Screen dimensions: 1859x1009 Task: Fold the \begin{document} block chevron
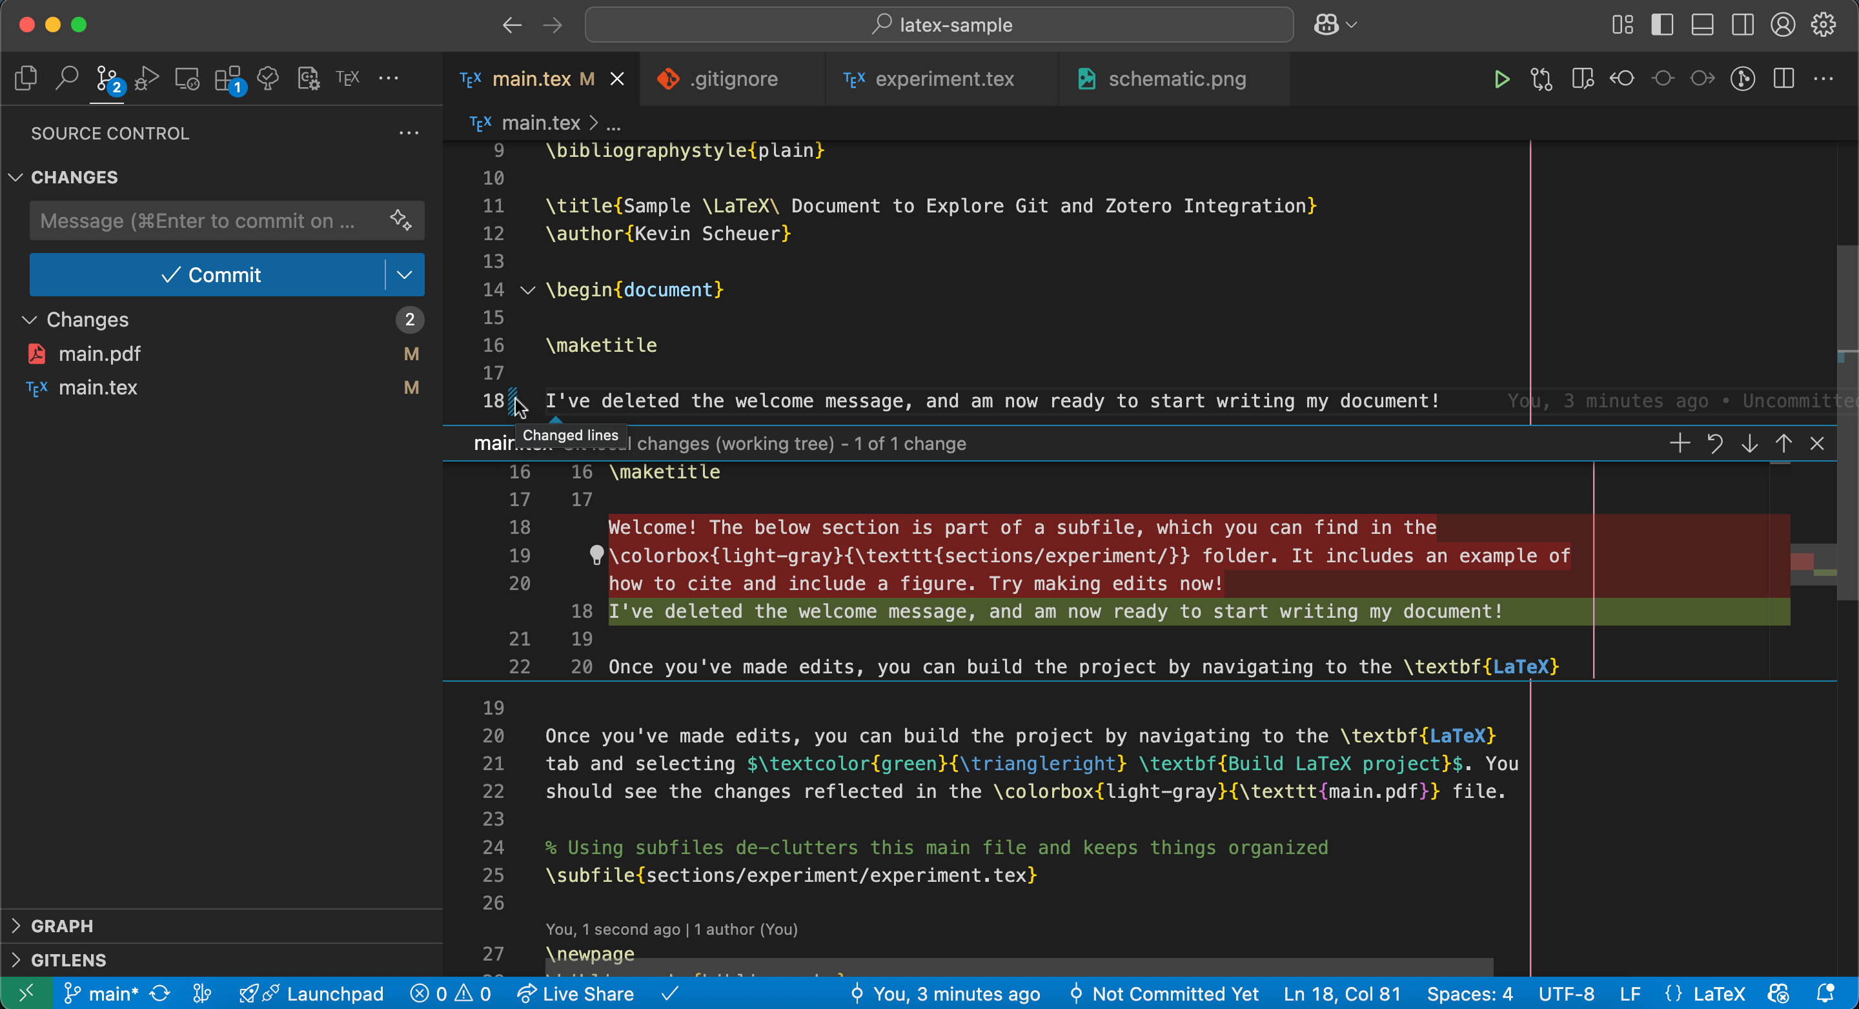pos(527,290)
